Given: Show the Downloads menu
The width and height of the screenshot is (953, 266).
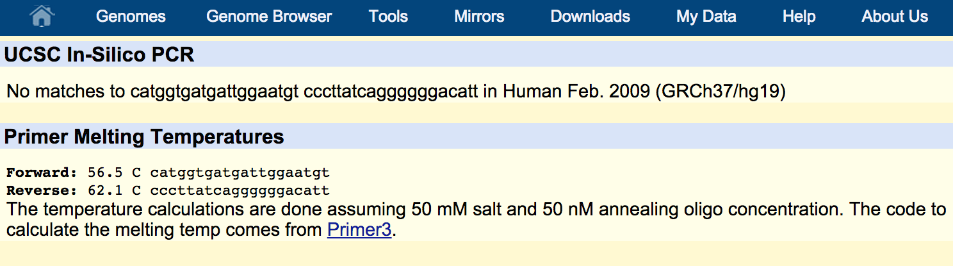Looking at the screenshot, I should (591, 17).
